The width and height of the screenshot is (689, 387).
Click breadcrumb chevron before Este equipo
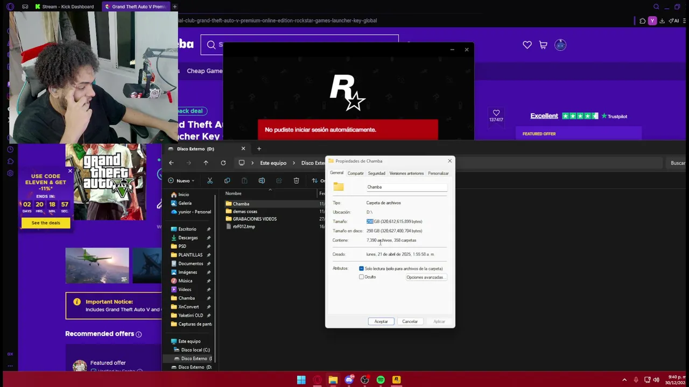click(252, 163)
